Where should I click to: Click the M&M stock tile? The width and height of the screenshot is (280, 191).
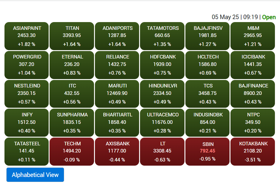click(x=253, y=36)
